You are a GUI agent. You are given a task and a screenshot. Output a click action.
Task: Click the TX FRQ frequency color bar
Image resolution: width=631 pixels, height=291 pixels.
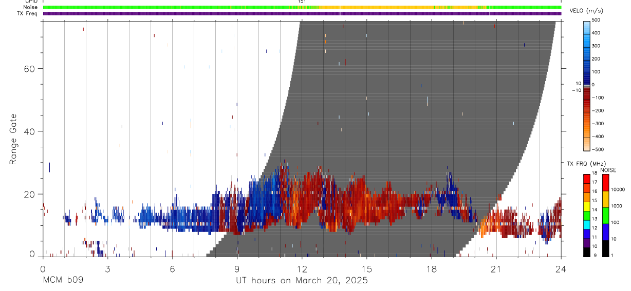tap(587, 216)
